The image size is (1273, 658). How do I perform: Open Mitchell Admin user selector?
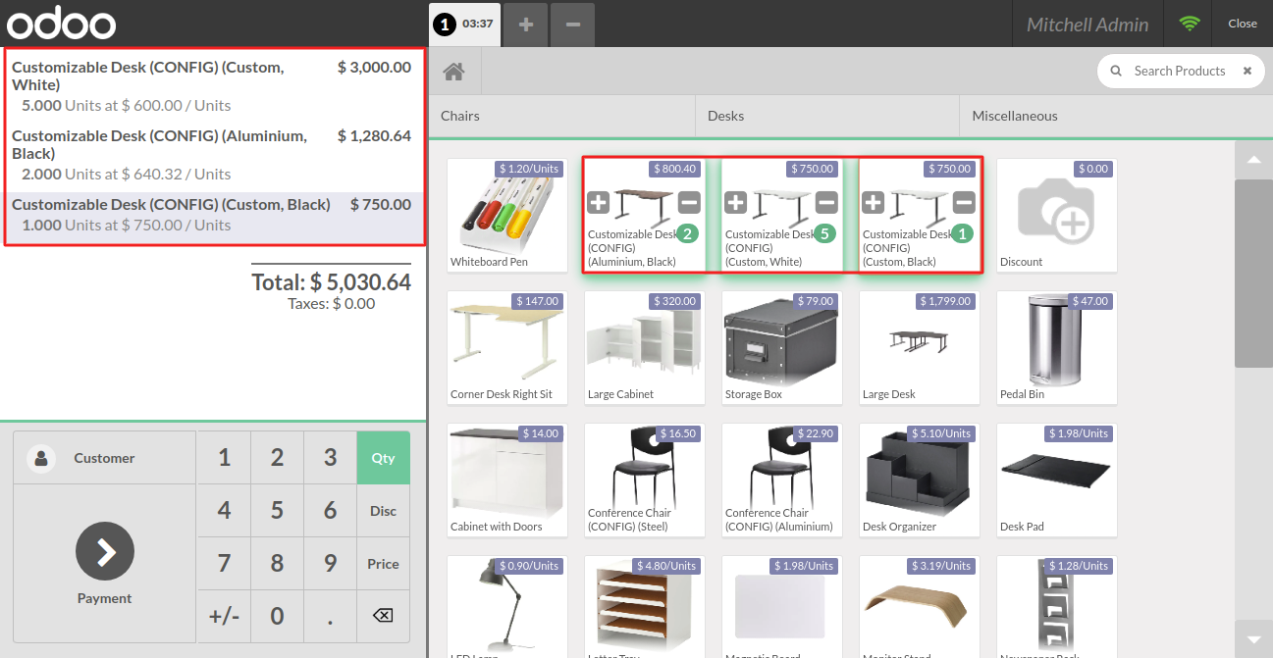(x=1087, y=25)
